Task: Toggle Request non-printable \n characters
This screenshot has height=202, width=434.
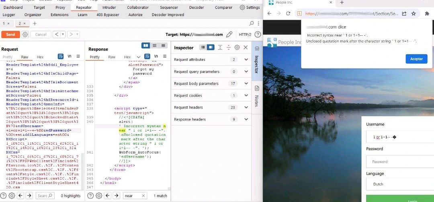Action: (70, 56)
